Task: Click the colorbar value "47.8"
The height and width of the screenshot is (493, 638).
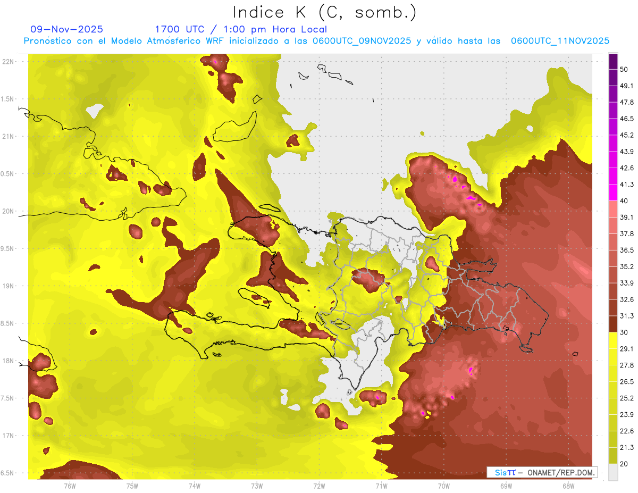Action: coord(627,102)
